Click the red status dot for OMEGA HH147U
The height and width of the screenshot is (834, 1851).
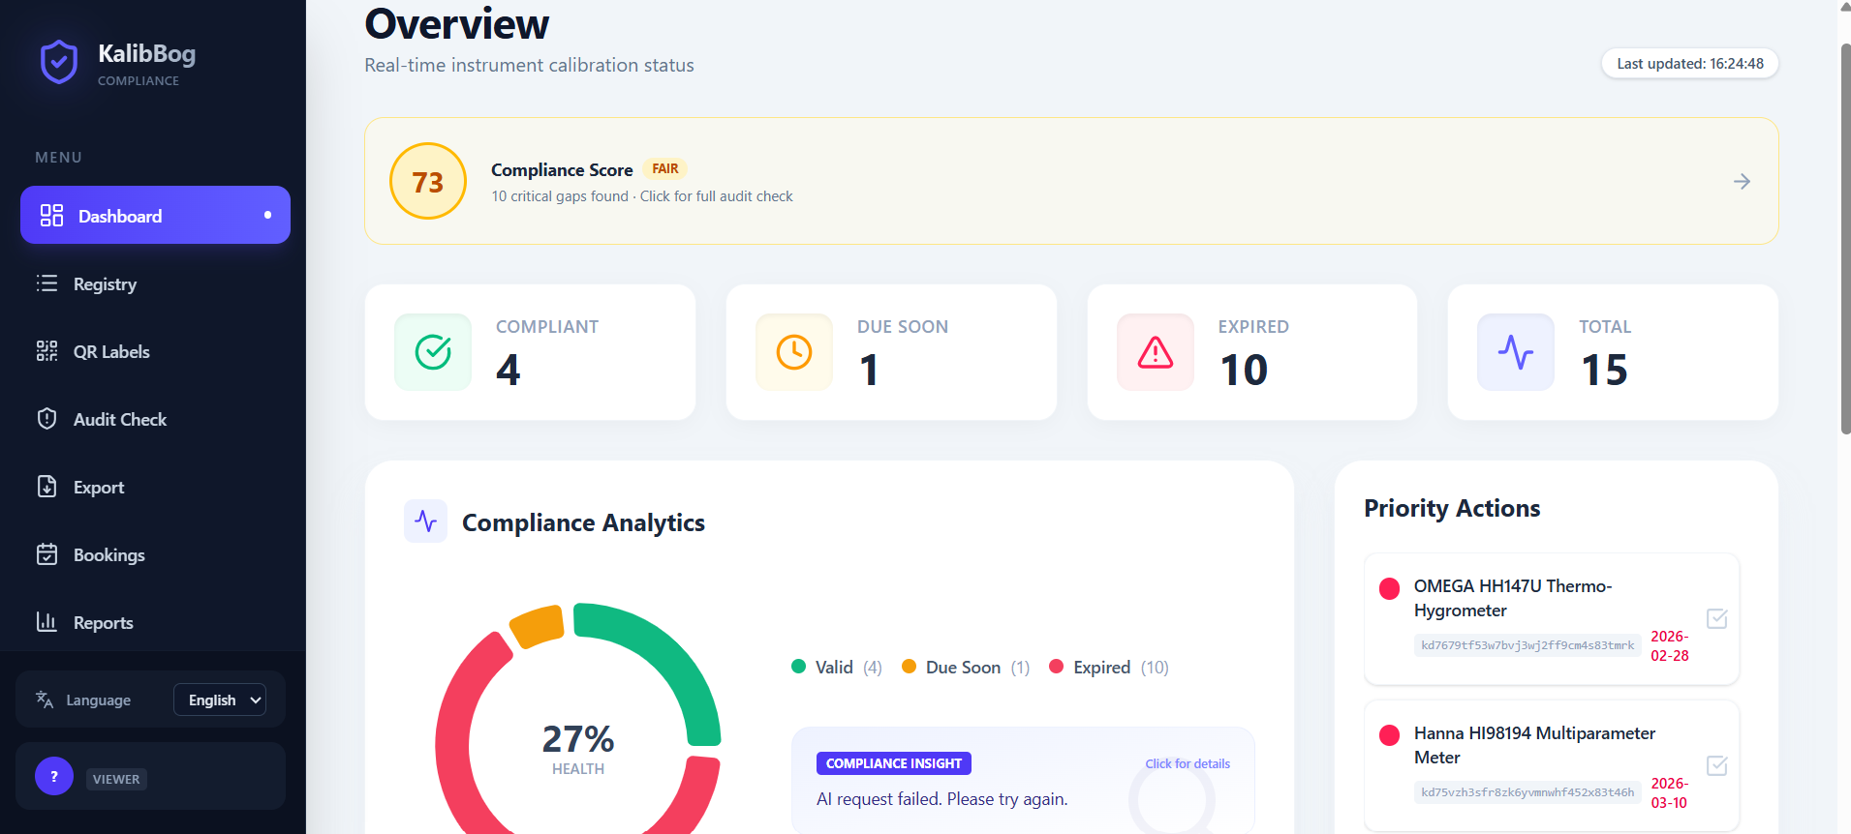coord(1389,588)
